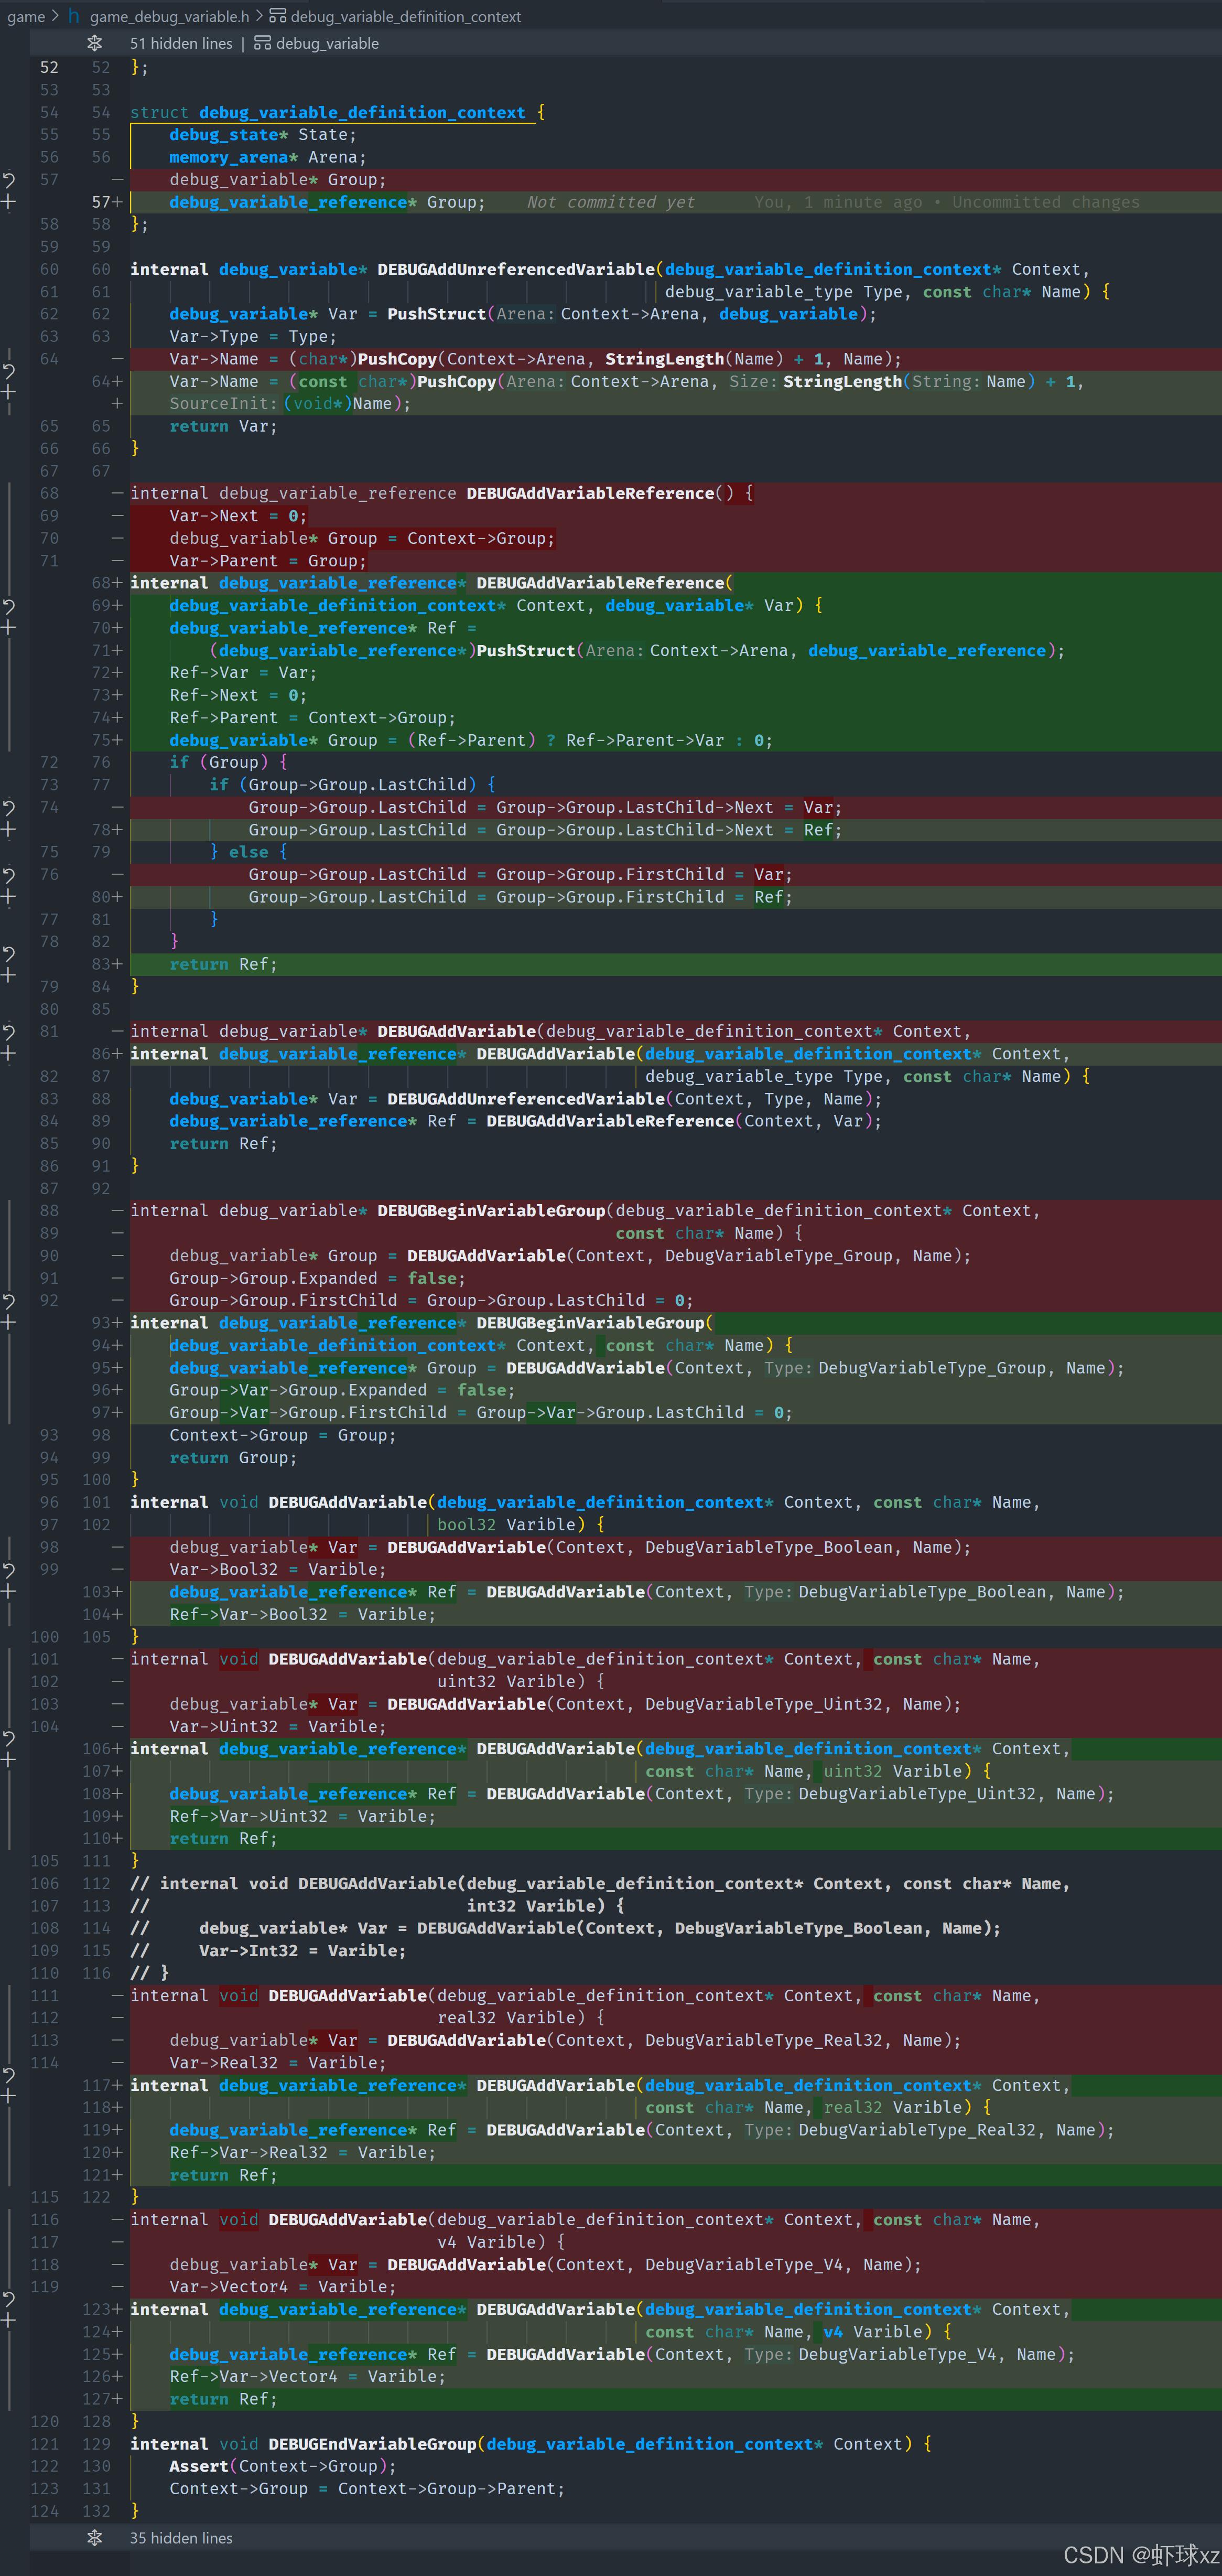Expand the 51 hidden lines unfold icon
The height and width of the screenshot is (2576, 1222).
(94, 43)
